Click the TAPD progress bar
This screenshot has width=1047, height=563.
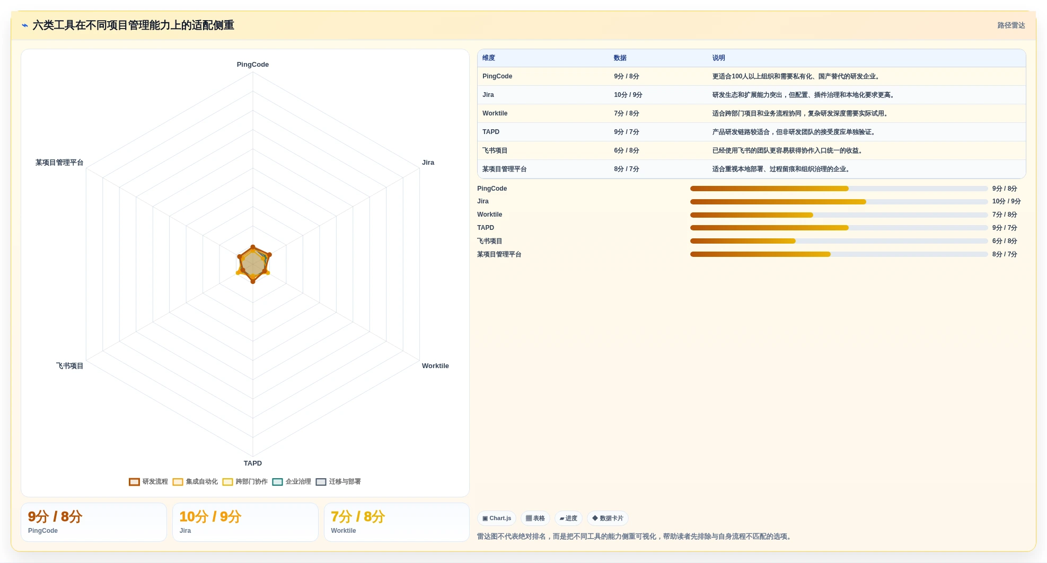pos(839,228)
